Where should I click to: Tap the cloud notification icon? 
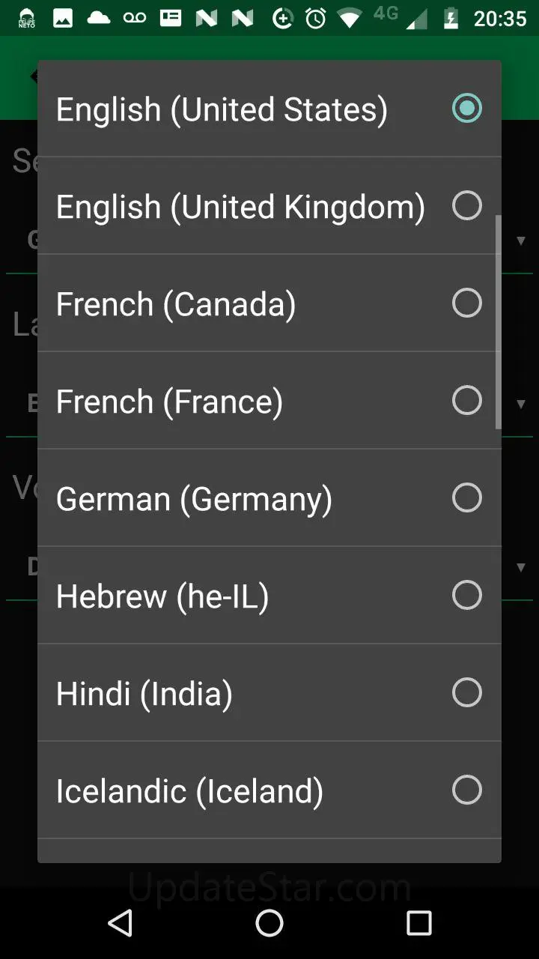[x=99, y=19]
